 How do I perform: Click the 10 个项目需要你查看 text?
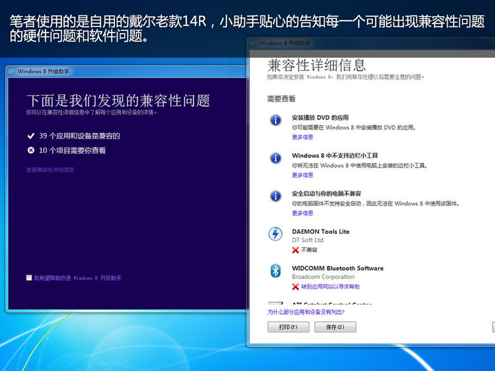(72, 150)
